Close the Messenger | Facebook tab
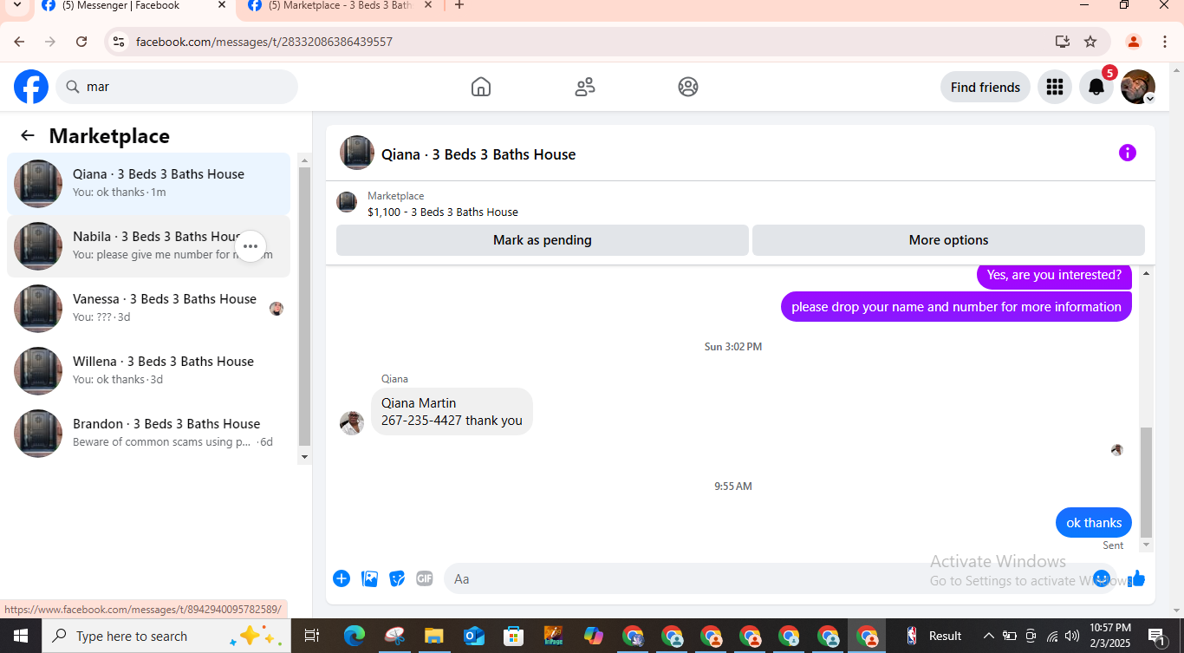 click(222, 5)
